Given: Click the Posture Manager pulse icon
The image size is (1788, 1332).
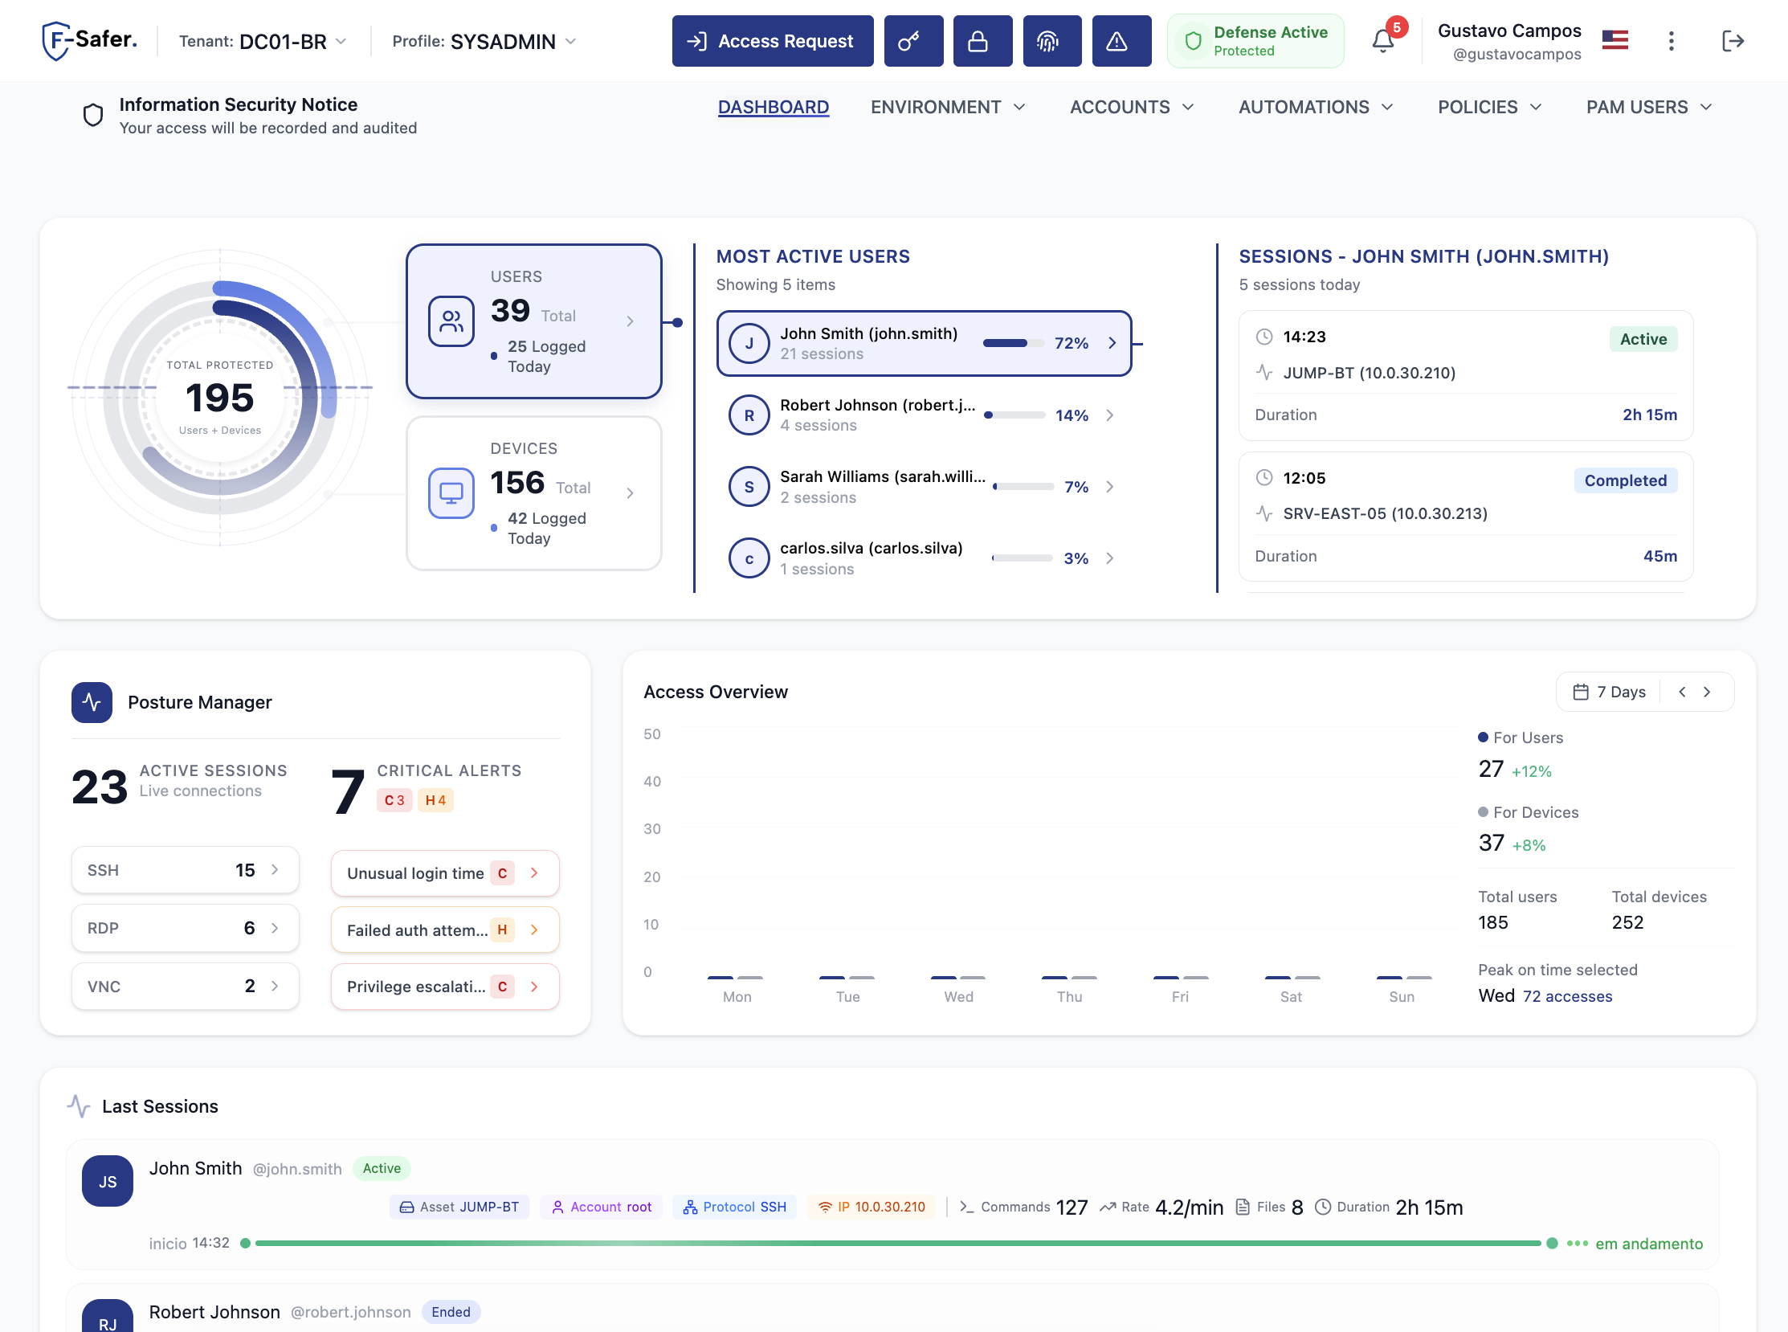Looking at the screenshot, I should point(92,702).
